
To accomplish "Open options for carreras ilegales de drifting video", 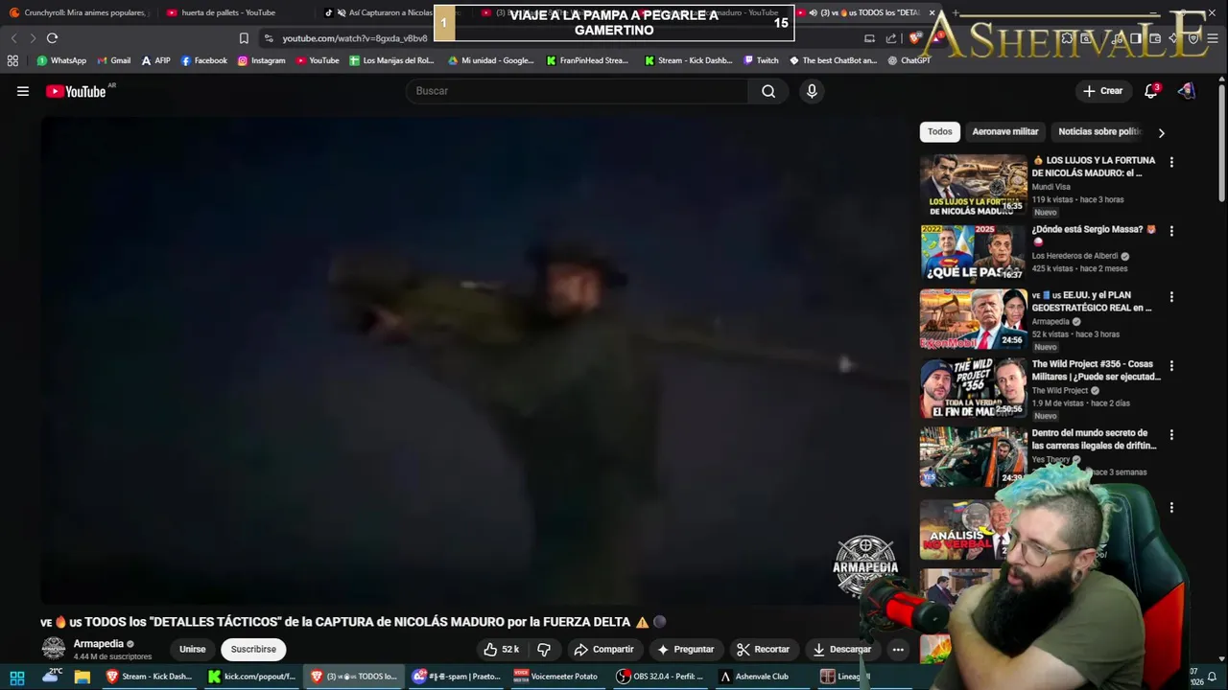I will pos(1171,435).
